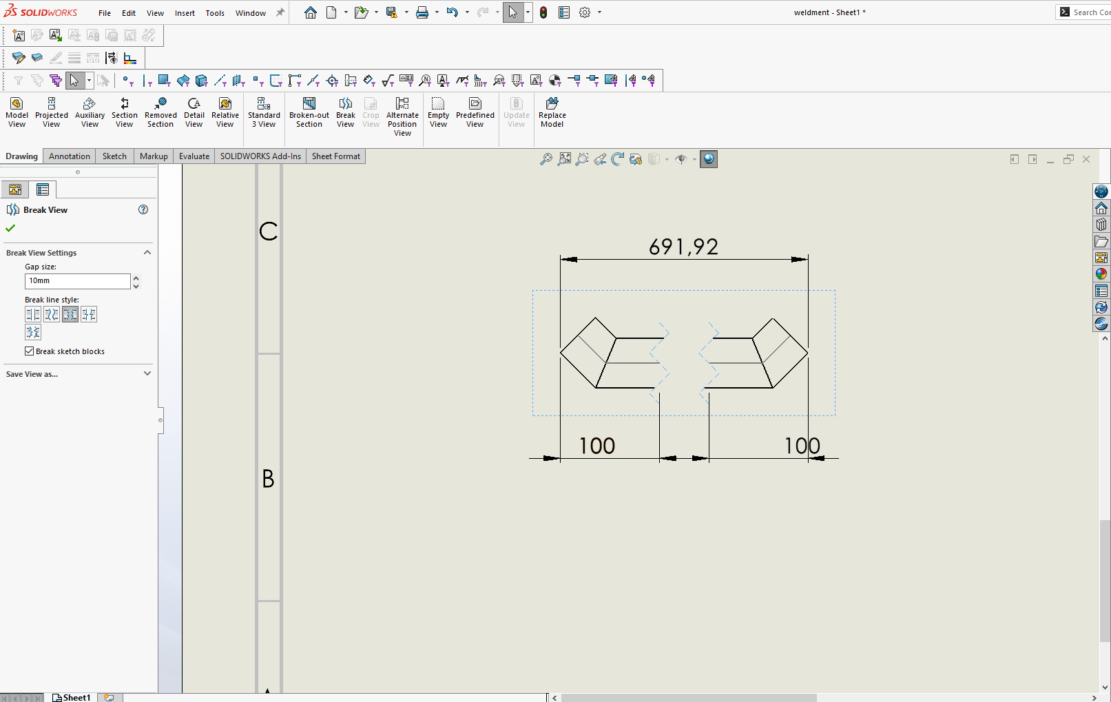
Task: Collapse the Break View Settings section
Action: 147,253
